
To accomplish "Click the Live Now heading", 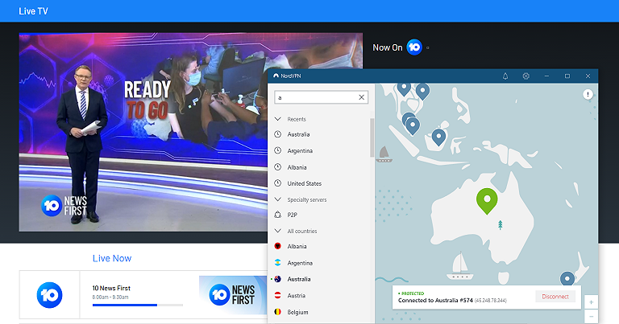I will tap(112, 258).
